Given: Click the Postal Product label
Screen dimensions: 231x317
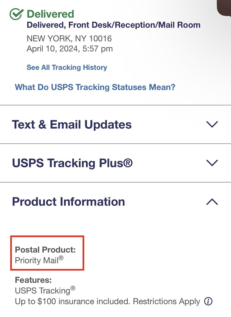Looking at the screenshot, I should click(x=45, y=250).
